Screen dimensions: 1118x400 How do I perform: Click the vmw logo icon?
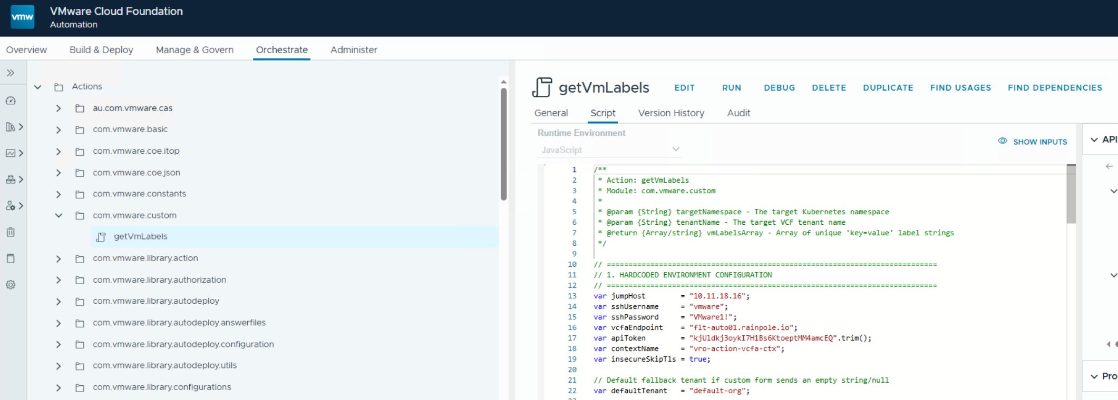[23, 17]
